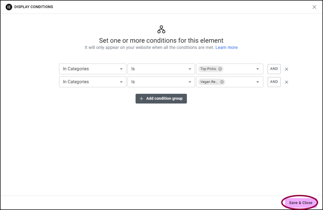
Task: Click the first AND connector
Action: (x=274, y=69)
